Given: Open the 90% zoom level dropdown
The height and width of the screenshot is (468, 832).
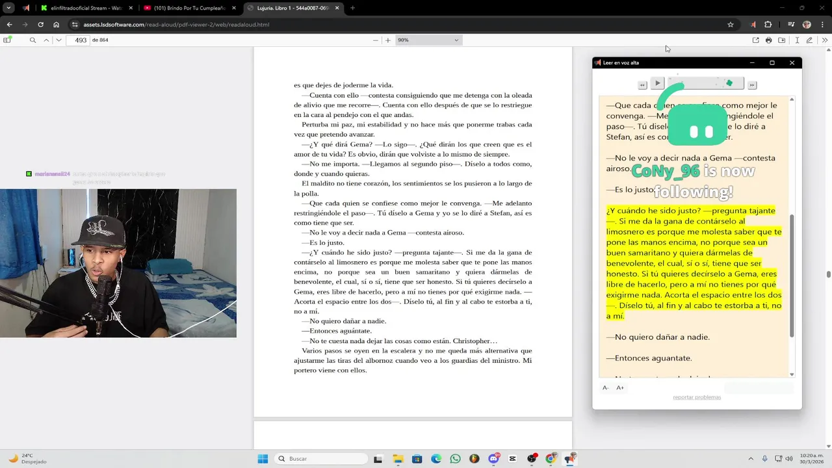Looking at the screenshot, I should click(x=428, y=40).
